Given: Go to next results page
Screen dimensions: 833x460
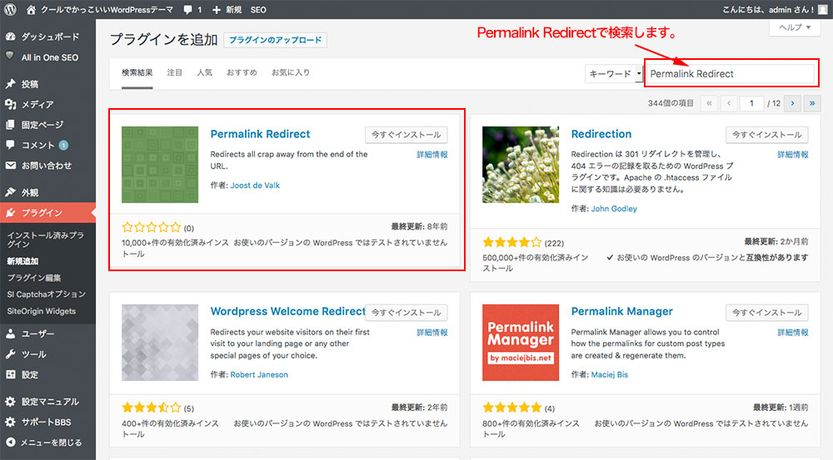Looking at the screenshot, I should pos(792,103).
